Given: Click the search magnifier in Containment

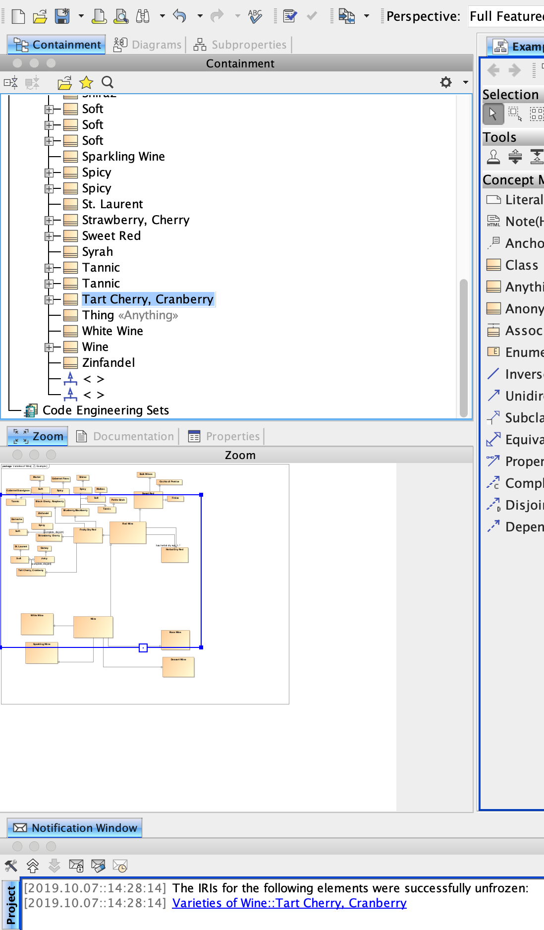Looking at the screenshot, I should [x=108, y=82].
